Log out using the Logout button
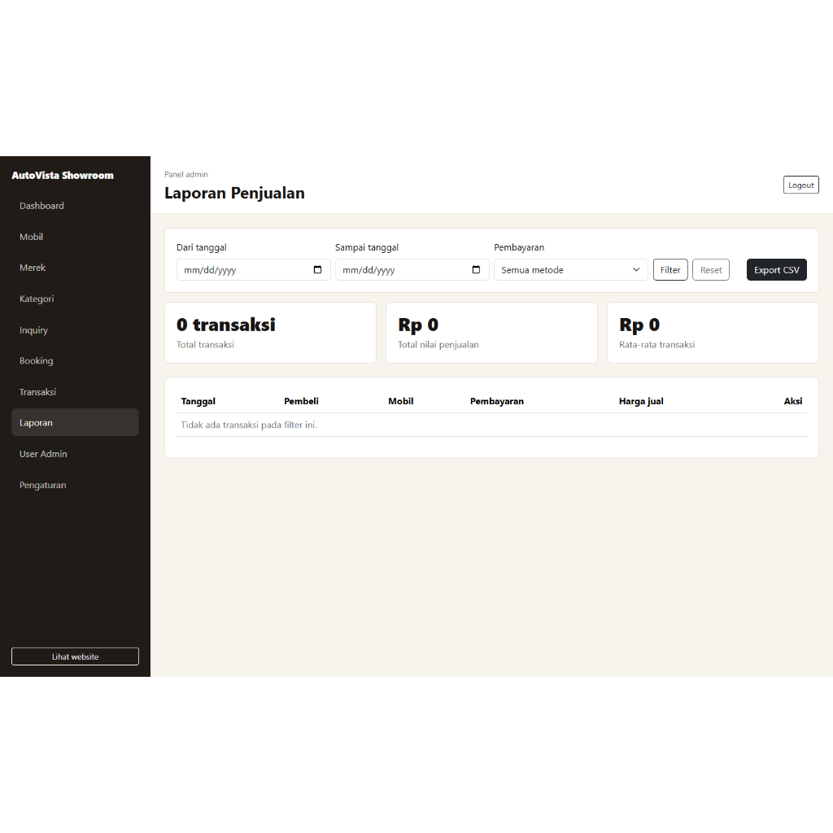Viewport: 833px width, 833px height. point(800,185)
